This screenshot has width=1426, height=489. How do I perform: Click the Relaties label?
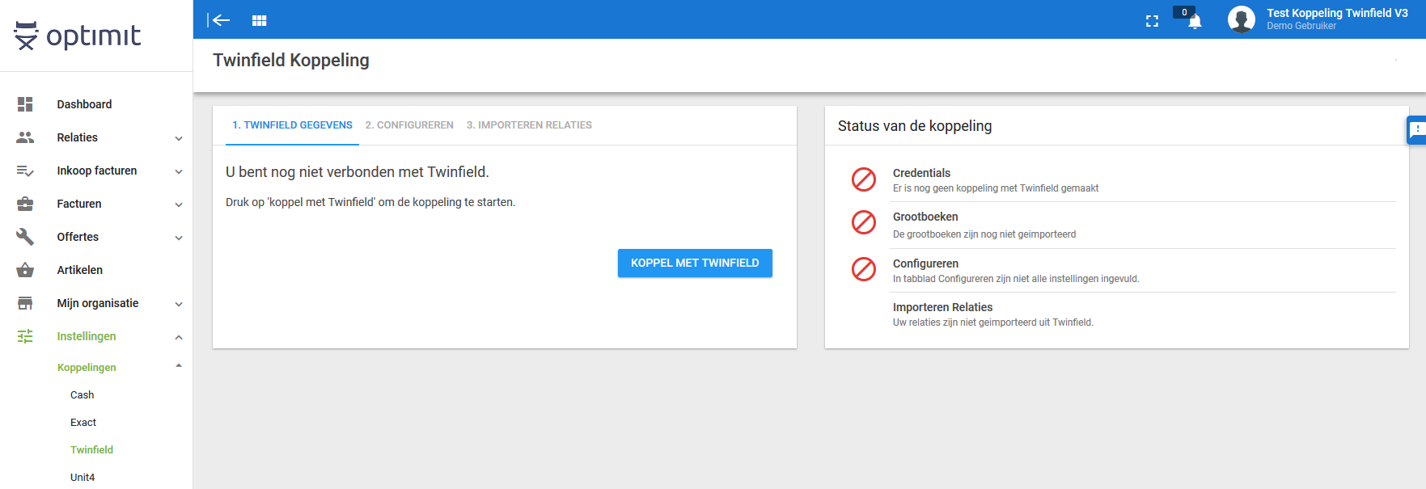pyautogui.click(x=77, y=137)
